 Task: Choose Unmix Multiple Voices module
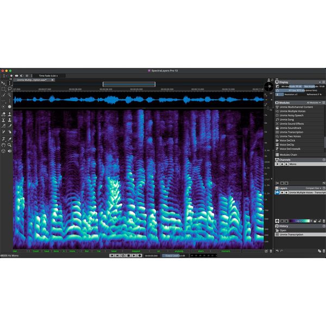click(292, 111)
